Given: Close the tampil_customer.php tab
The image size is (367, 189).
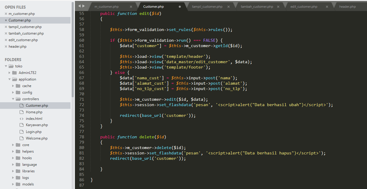Looking at the screenshot, I should tap(228, 7).
